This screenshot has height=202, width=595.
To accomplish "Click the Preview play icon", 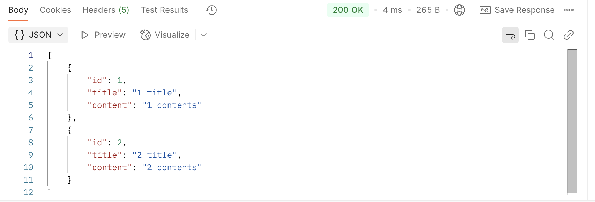I will pos(85,35).
